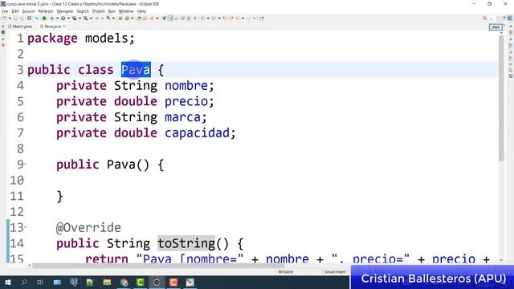The image size is (514, 289).
Task: Expand the New Java Class dropdown arrow
Action: (132, 18)
